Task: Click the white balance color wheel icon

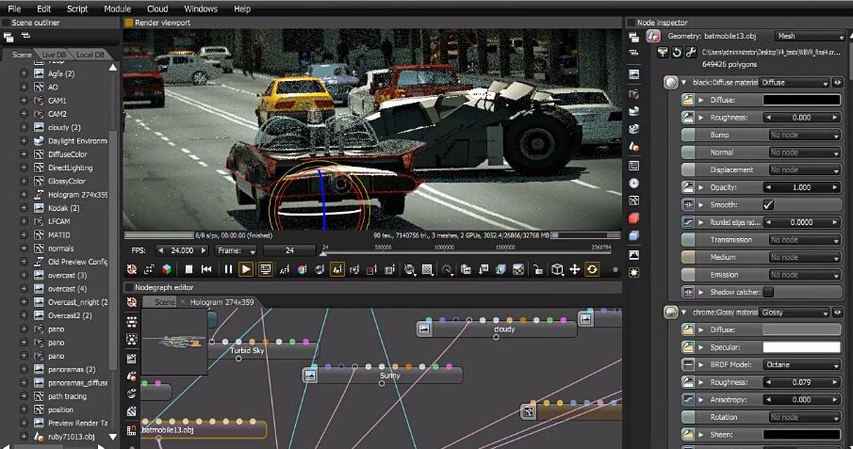Action: tap(302, 269)
